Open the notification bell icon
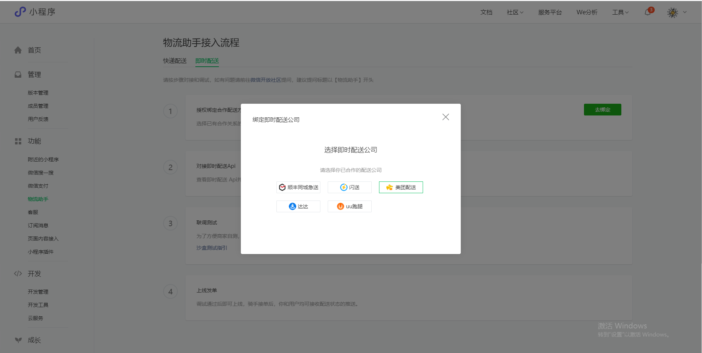Viewport: 702px width, 353px height. click(x=648, y=12)
